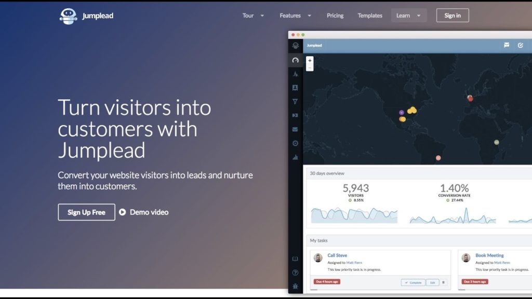Open the Book Meeting task link

point(489,255)
